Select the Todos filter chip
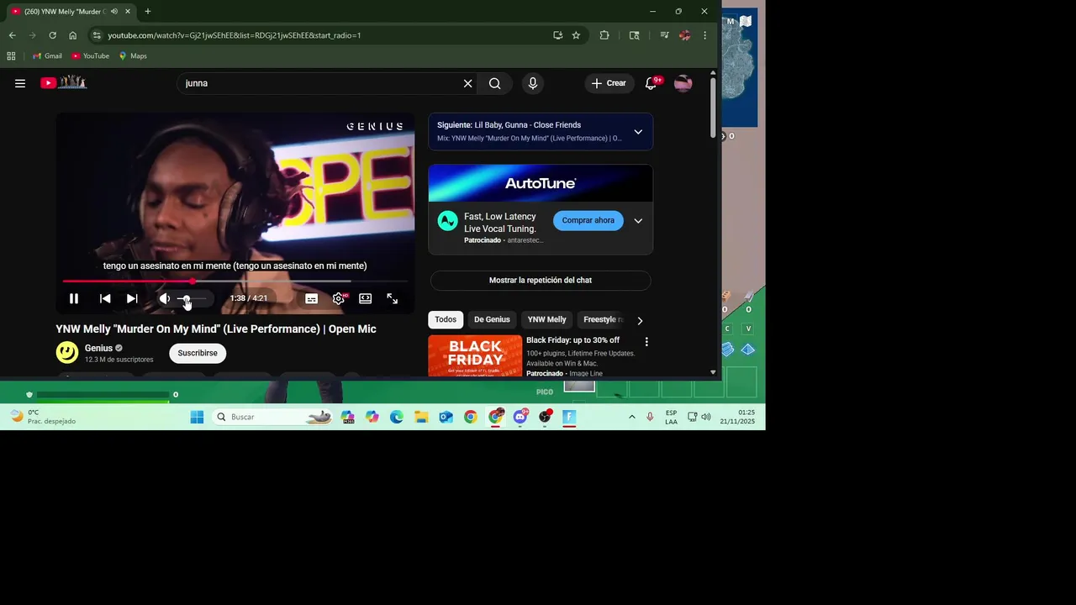This screenshot has width=1076, height=605. click(x=446, y=319)
